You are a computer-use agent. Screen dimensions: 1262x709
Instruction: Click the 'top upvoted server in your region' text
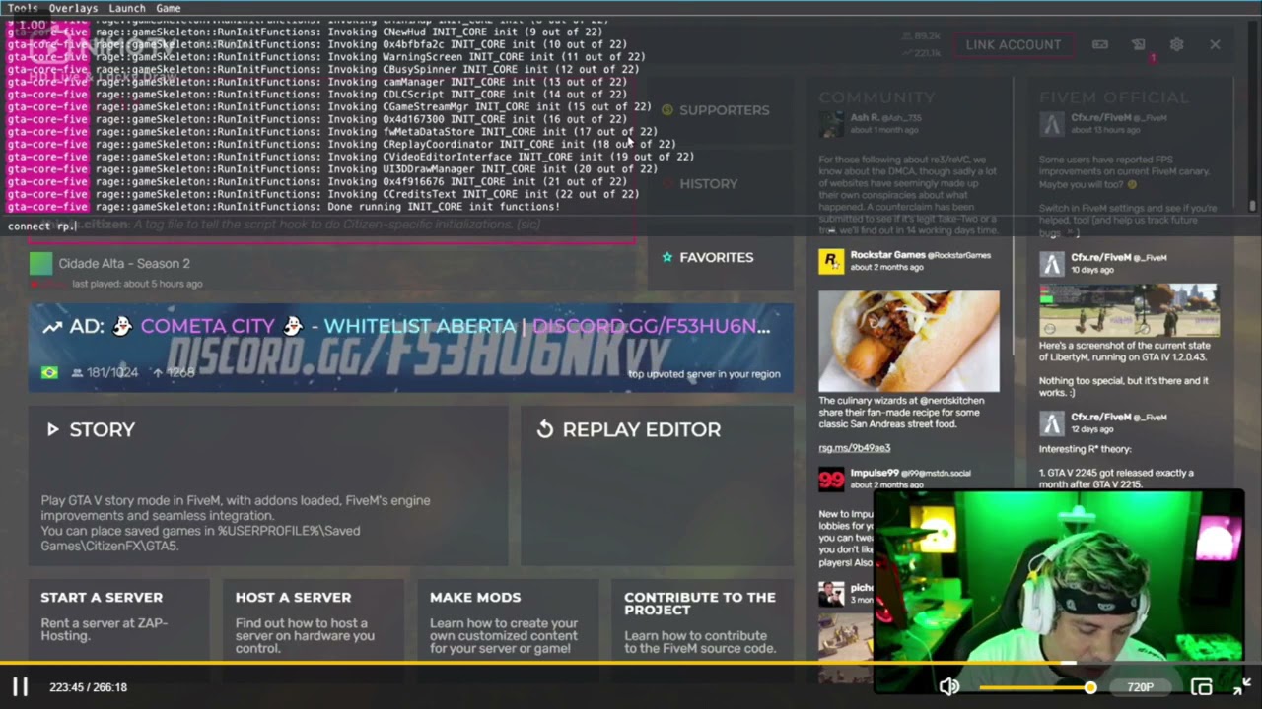pyautogui.click(x=704, y=374)
